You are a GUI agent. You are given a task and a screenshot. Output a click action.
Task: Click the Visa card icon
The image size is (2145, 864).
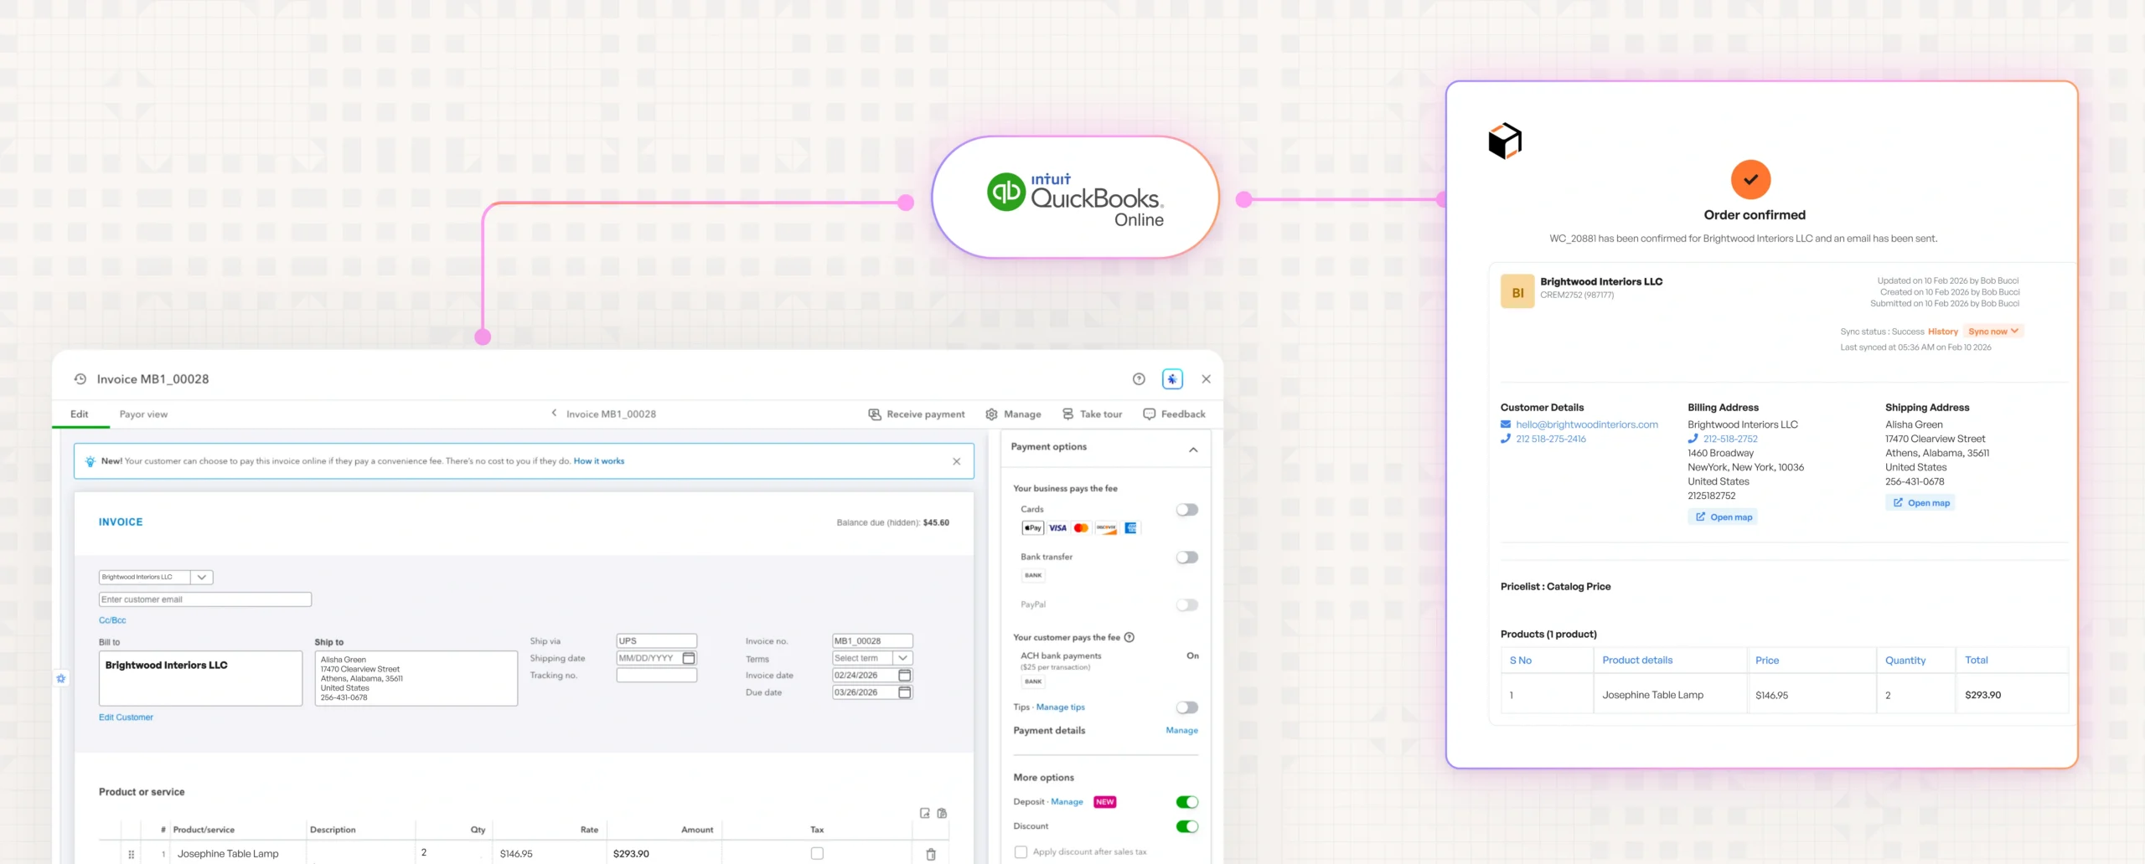click(1057, 527)
